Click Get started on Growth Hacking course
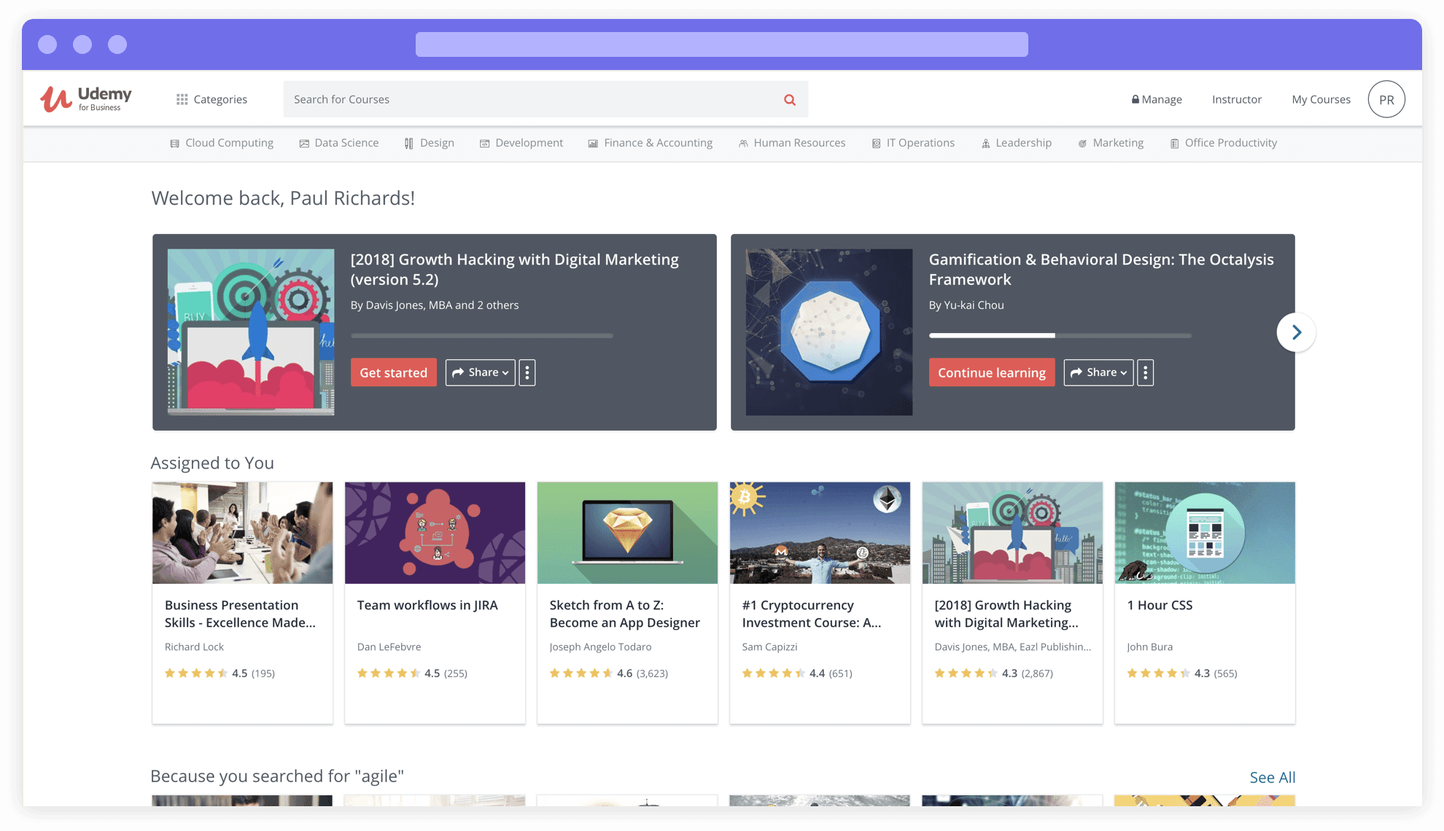Image resolution: width=1444 pixels, height=831 pixels. 393,372
